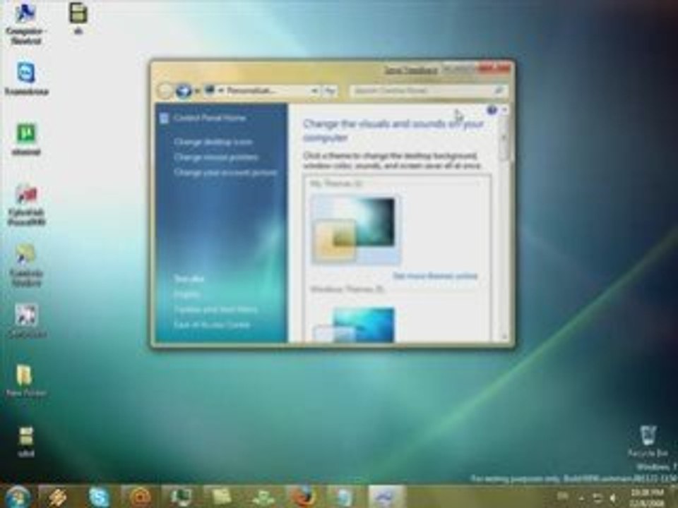Click the magnifier icon in the search box
Viewport: 678px width, 508px height.
coord(498,91)
